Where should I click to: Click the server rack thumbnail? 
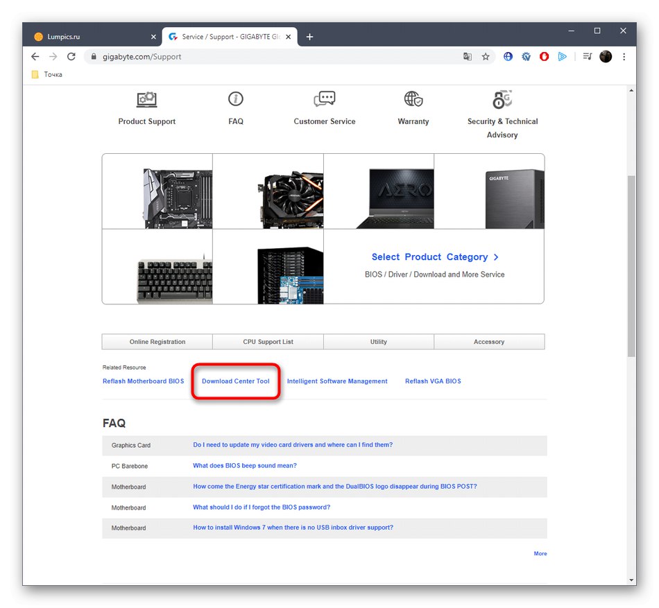click(x=268, y=267)
